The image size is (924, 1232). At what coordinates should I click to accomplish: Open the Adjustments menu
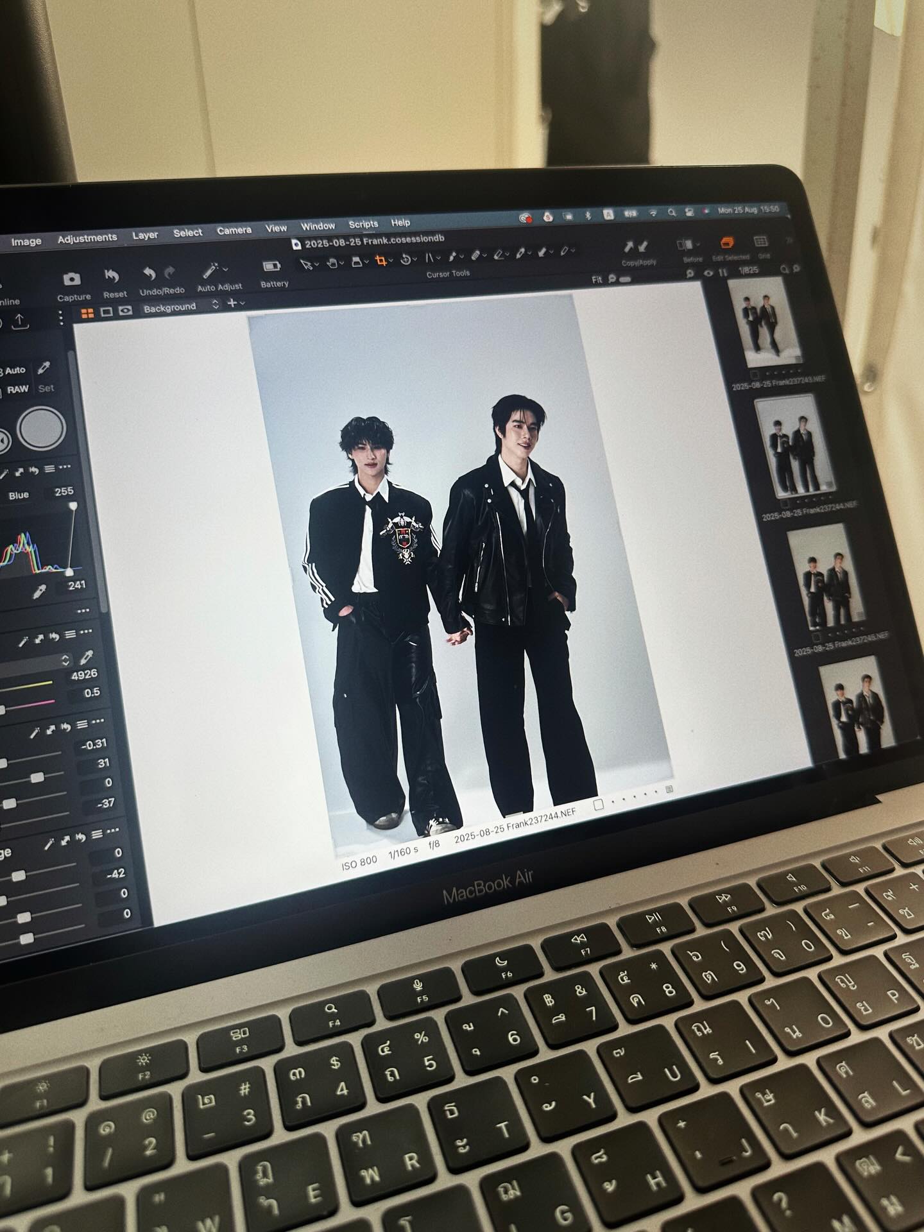pos(87,239)
